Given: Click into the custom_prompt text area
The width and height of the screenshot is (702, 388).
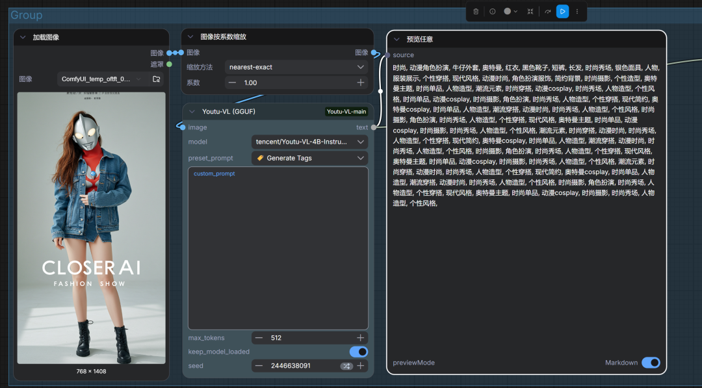Looking at the screenshot, I should [x=278, y=248].
